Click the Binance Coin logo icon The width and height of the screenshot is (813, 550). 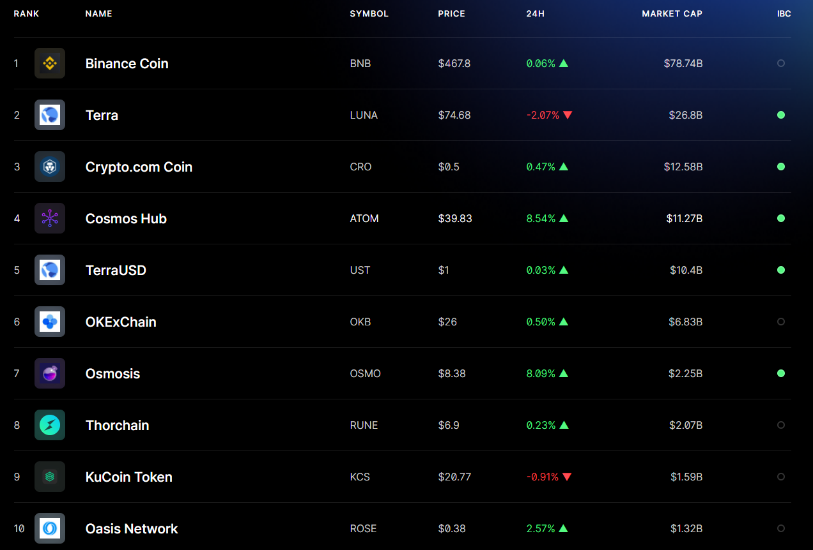pyautogui.click(x=50, y=63)
